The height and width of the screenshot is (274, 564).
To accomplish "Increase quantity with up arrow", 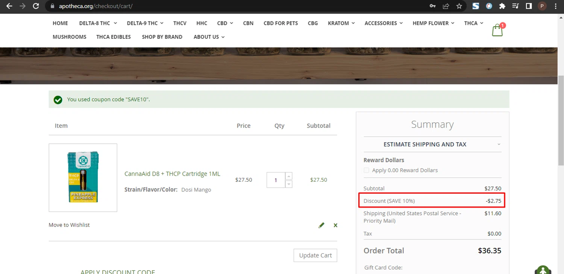I will click(289, 176).
